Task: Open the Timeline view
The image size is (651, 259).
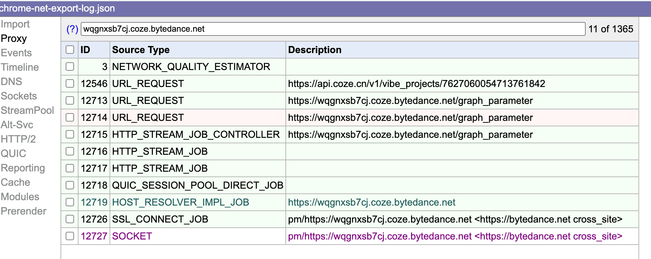Action: [20, 67]
